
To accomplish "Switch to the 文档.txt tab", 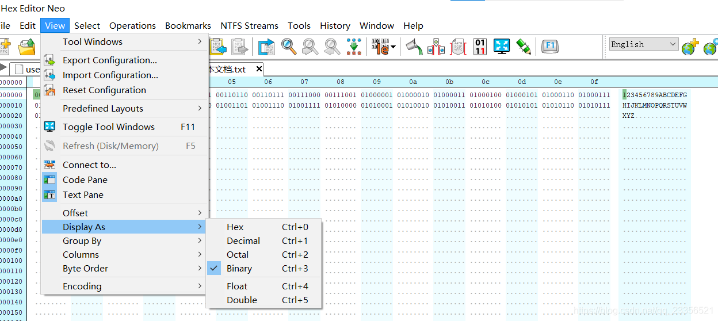I will tap(229, 69).
